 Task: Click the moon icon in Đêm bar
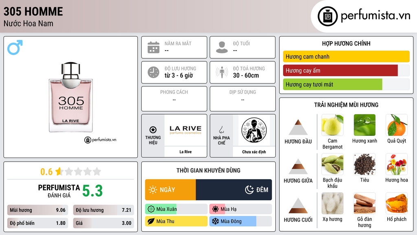coord(249,190)
